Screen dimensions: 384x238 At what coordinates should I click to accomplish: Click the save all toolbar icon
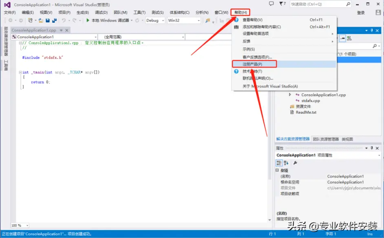tap(54, 20)
